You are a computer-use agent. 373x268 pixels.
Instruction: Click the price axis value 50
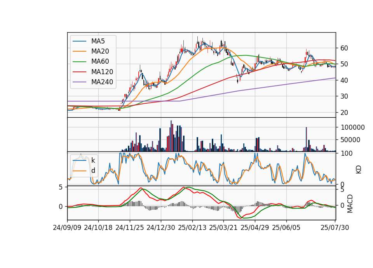click(x=344, y=64)
